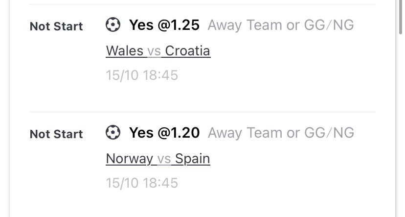Viewport: 405px width, 217px height.
Task: Open the Wales vs Croatia match link
Action: [x=158, y=50]
